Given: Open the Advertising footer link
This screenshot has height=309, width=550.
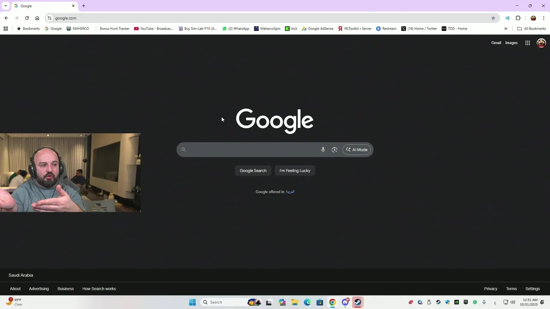Looking at the screenshot, I should point(39,289).
